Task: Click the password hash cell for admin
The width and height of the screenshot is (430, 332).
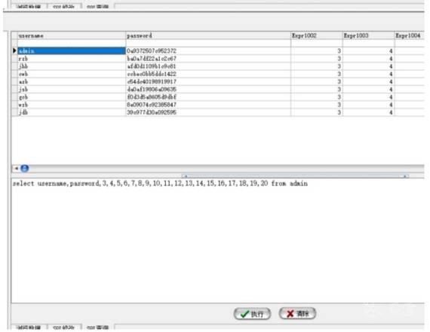Action: click(x=208, y=51)
